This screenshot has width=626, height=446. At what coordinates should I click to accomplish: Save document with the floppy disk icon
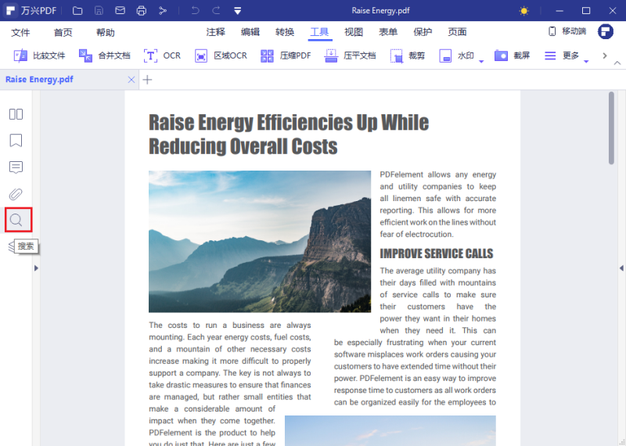(99, 11)
